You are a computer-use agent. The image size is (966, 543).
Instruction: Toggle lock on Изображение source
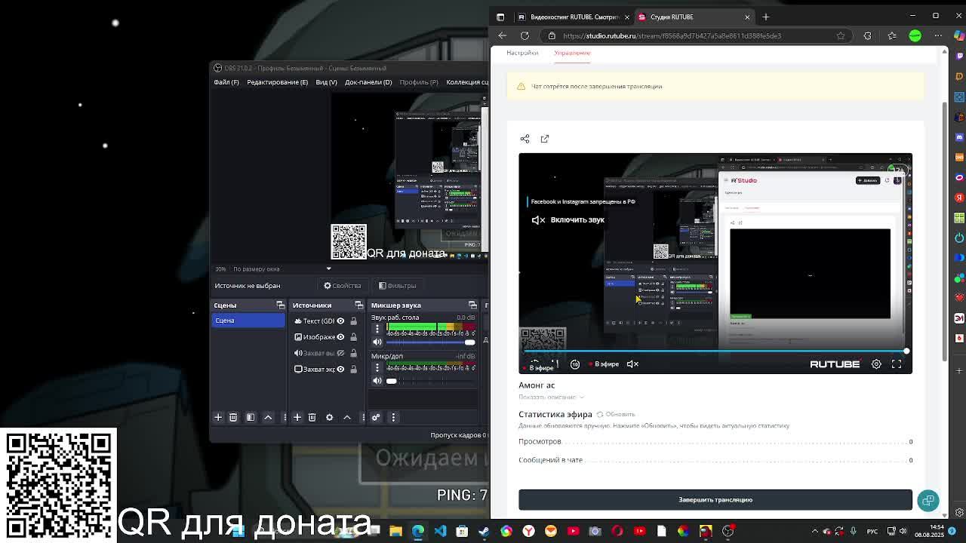pos(353,337)
